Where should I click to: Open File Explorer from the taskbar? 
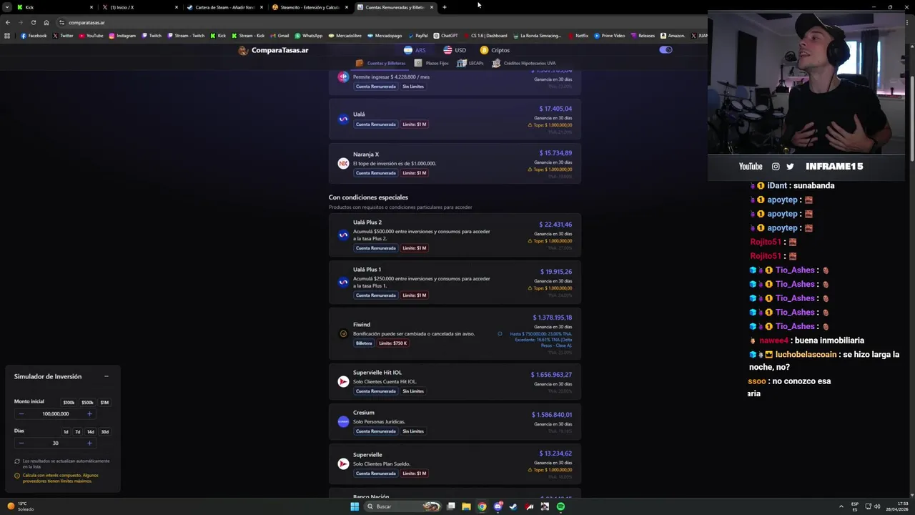click(x=466, y=506)
